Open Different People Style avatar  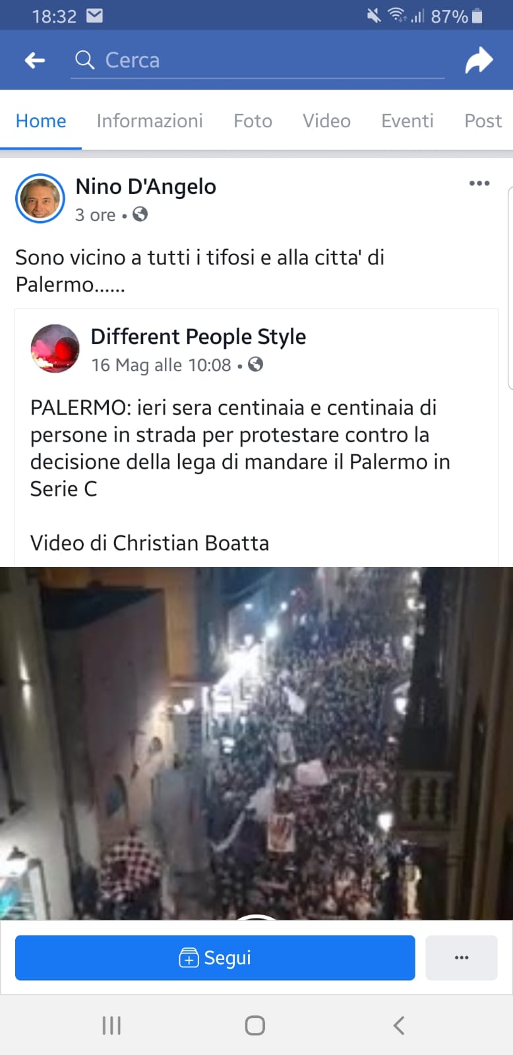click(55, 349)
